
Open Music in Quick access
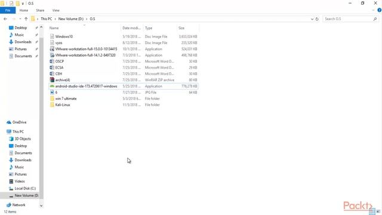tap(19, 35)
